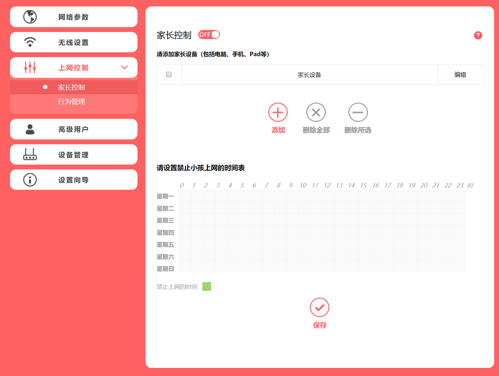The height and width of the screenshot is (376, 499).
Task: Click the 星期六 row label
Action: pyautogui.click(x=165, y=257)
